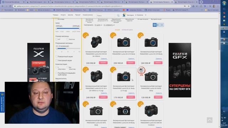Click the price slider's right handle
228x128 pixels.
pos(79,28)
